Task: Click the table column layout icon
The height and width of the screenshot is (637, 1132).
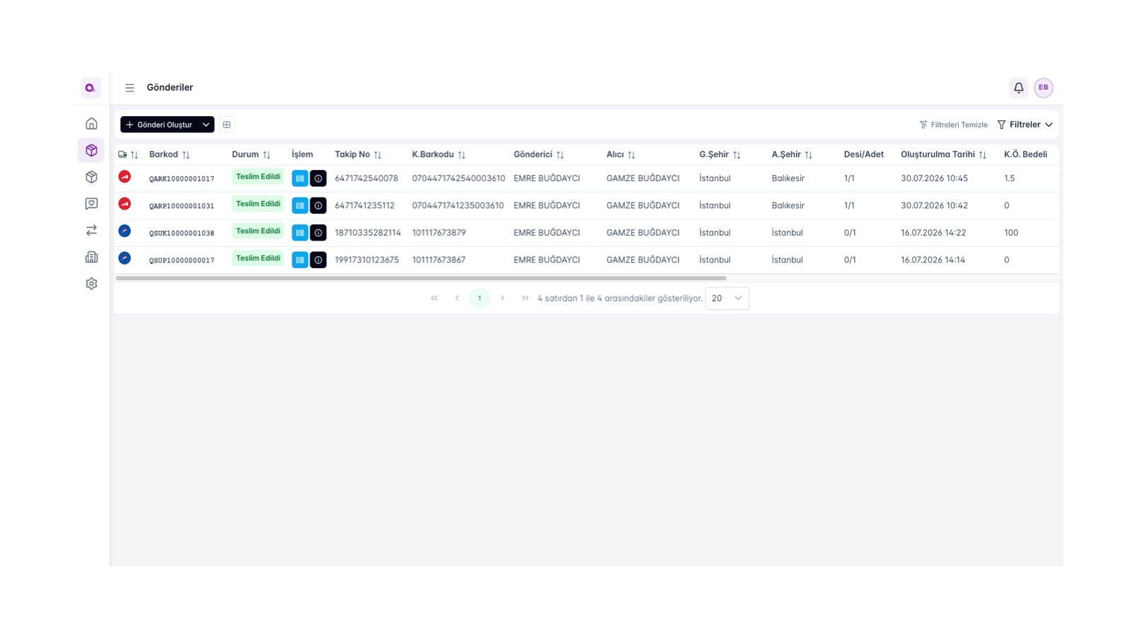Action: [x=226, y=125]
